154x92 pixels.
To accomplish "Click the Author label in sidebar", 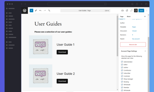I will point(122,23).
